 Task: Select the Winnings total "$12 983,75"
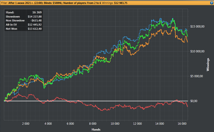pyautogui.click(x=121, y=3)
